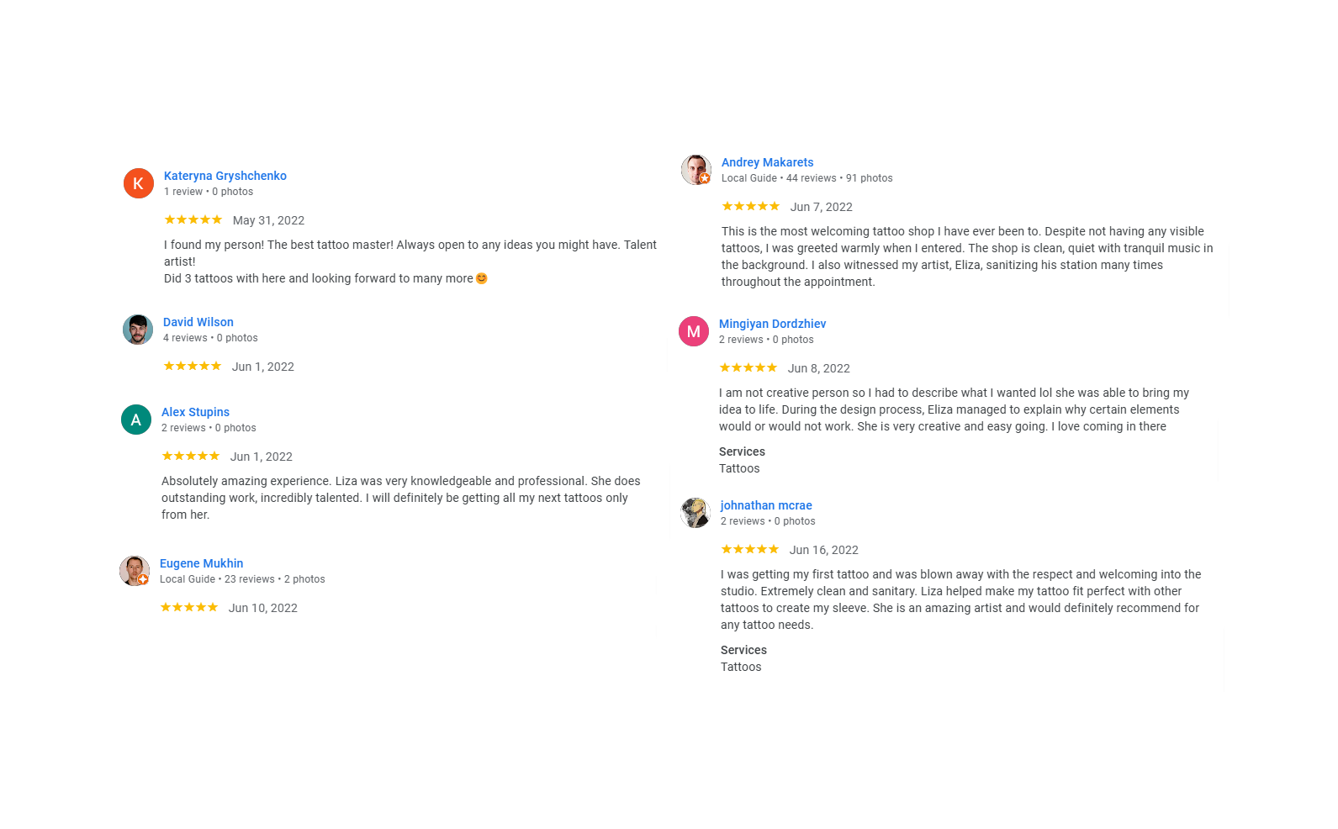
Task: Open the johnathan mcrae name link
Action: click(766, 505)
